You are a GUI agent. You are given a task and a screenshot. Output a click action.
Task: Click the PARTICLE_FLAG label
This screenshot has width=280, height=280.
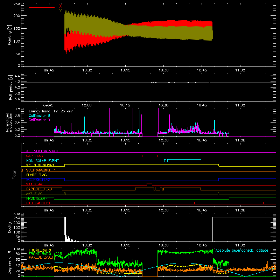[39, 189]
